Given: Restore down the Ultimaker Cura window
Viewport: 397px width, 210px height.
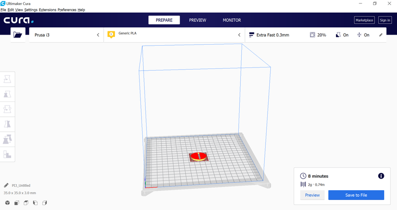Looking at the screenshot, I should click(x=375, y=4).
